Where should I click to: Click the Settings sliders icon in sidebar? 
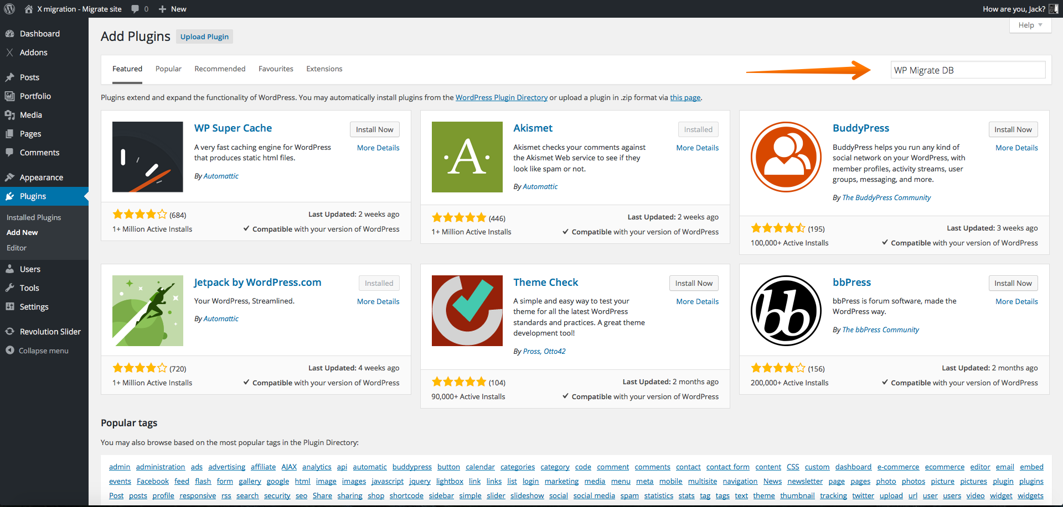9,307
